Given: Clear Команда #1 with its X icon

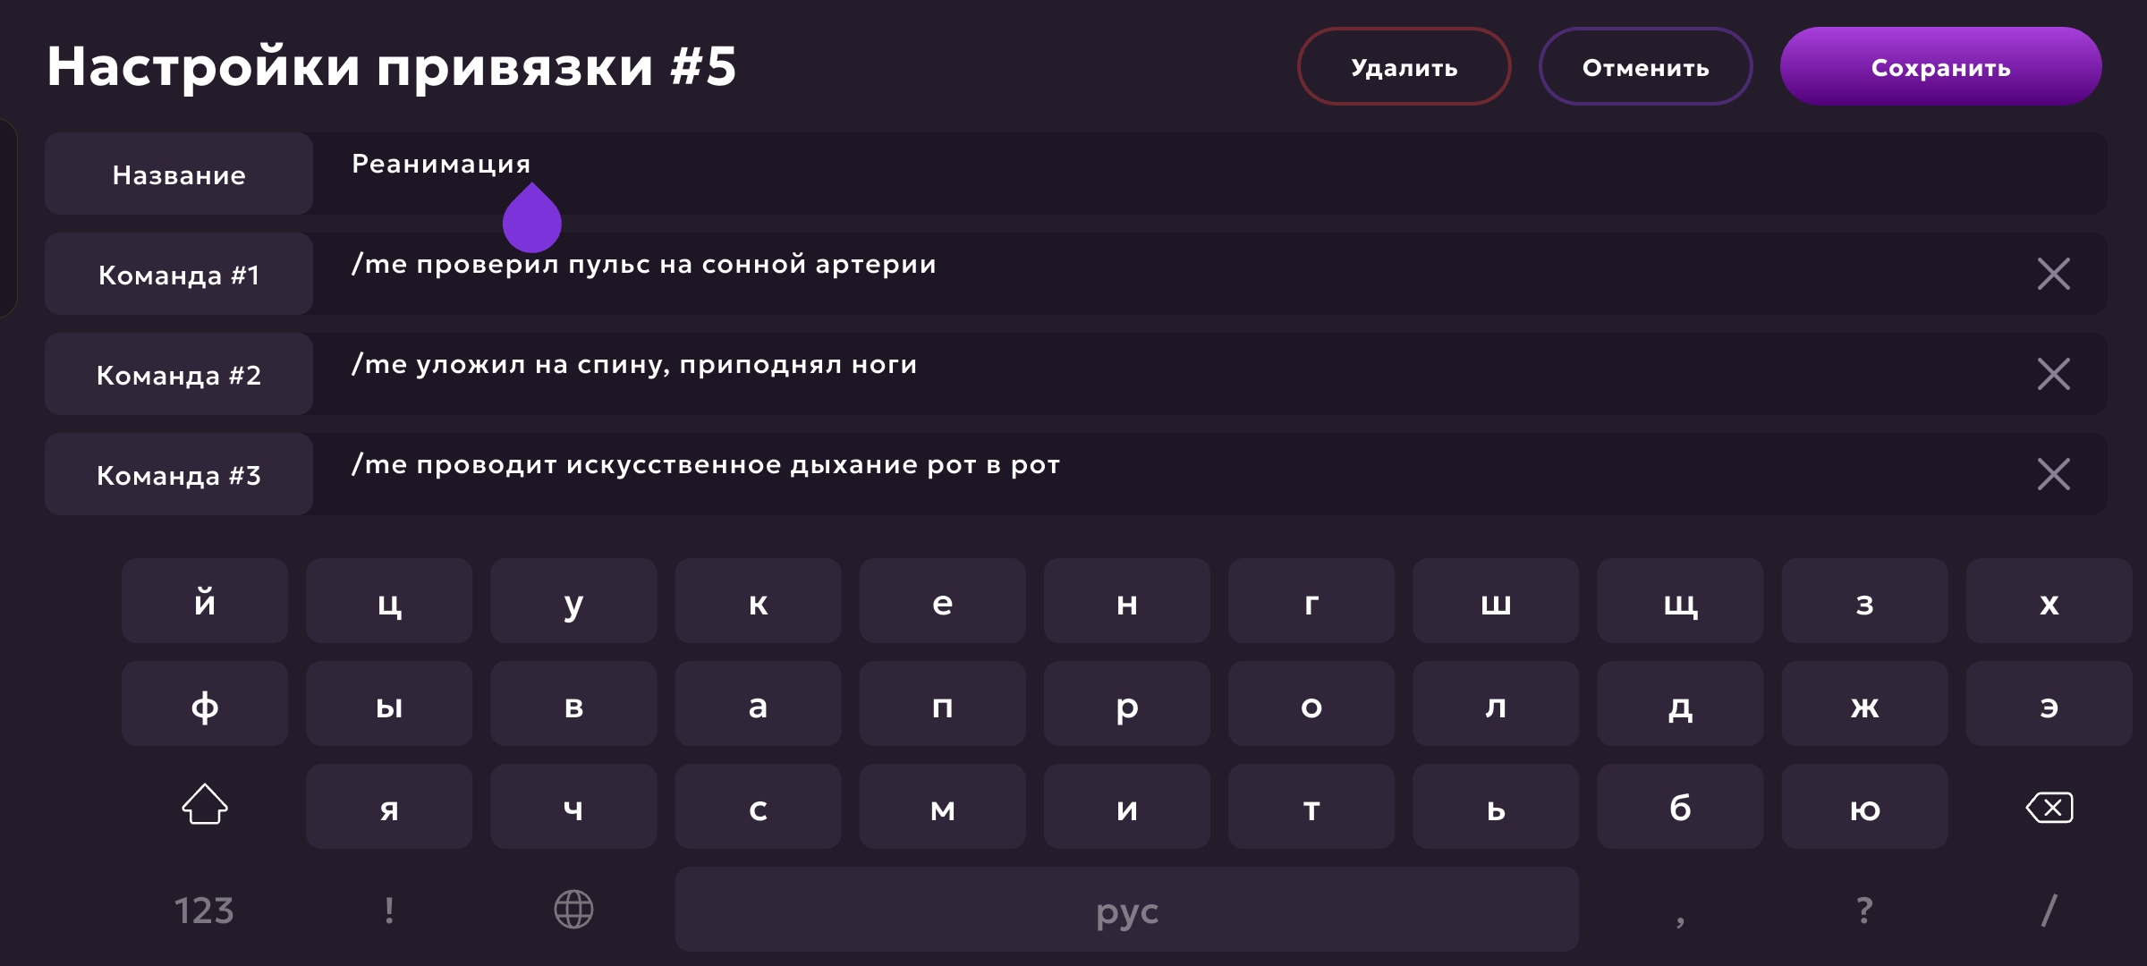Looking at the screenshot, I should [x=2053, y=274].
